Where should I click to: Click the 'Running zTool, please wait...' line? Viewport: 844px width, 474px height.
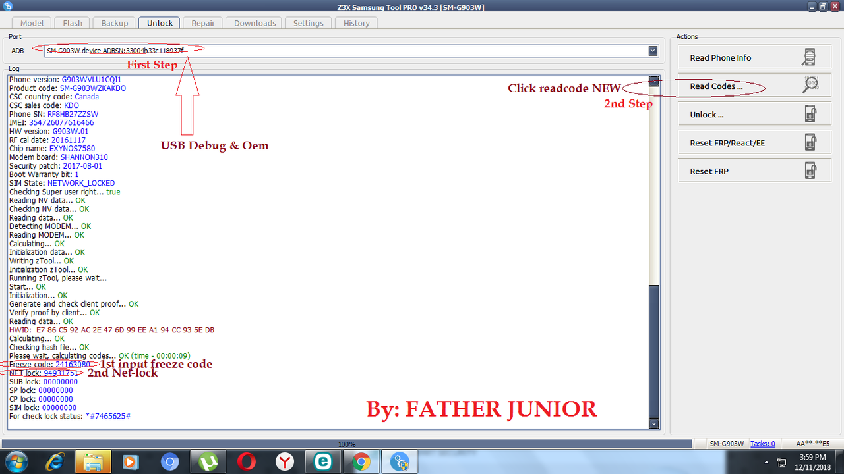coord(58,278)
